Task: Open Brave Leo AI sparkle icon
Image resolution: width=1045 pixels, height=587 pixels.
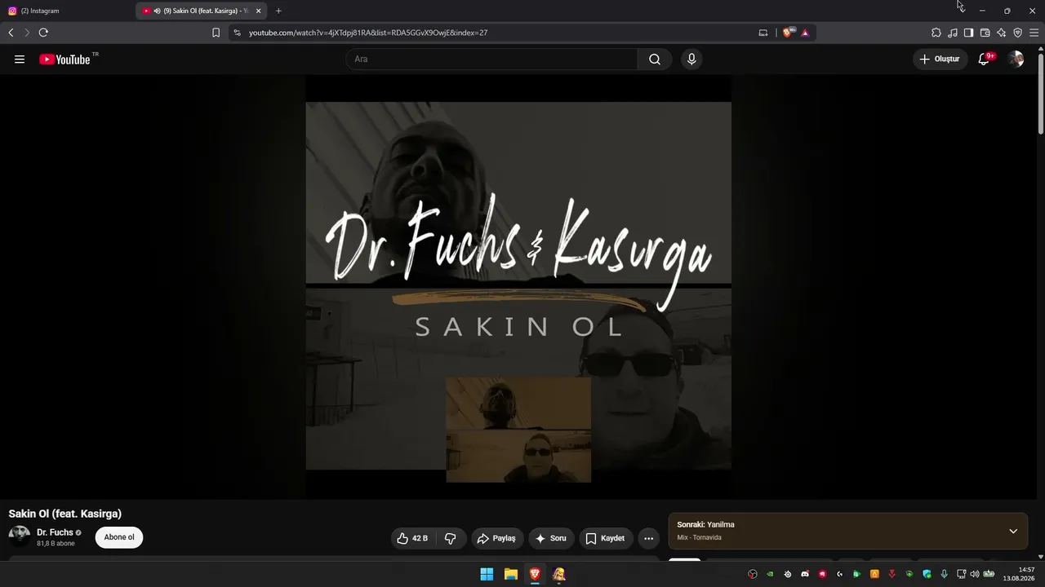Action: (1001, 33)
